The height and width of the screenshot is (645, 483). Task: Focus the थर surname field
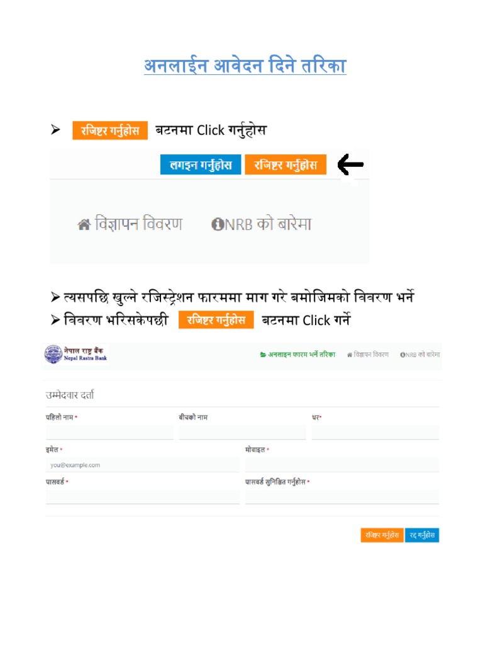pyautogui.click(x=375, y=432)
